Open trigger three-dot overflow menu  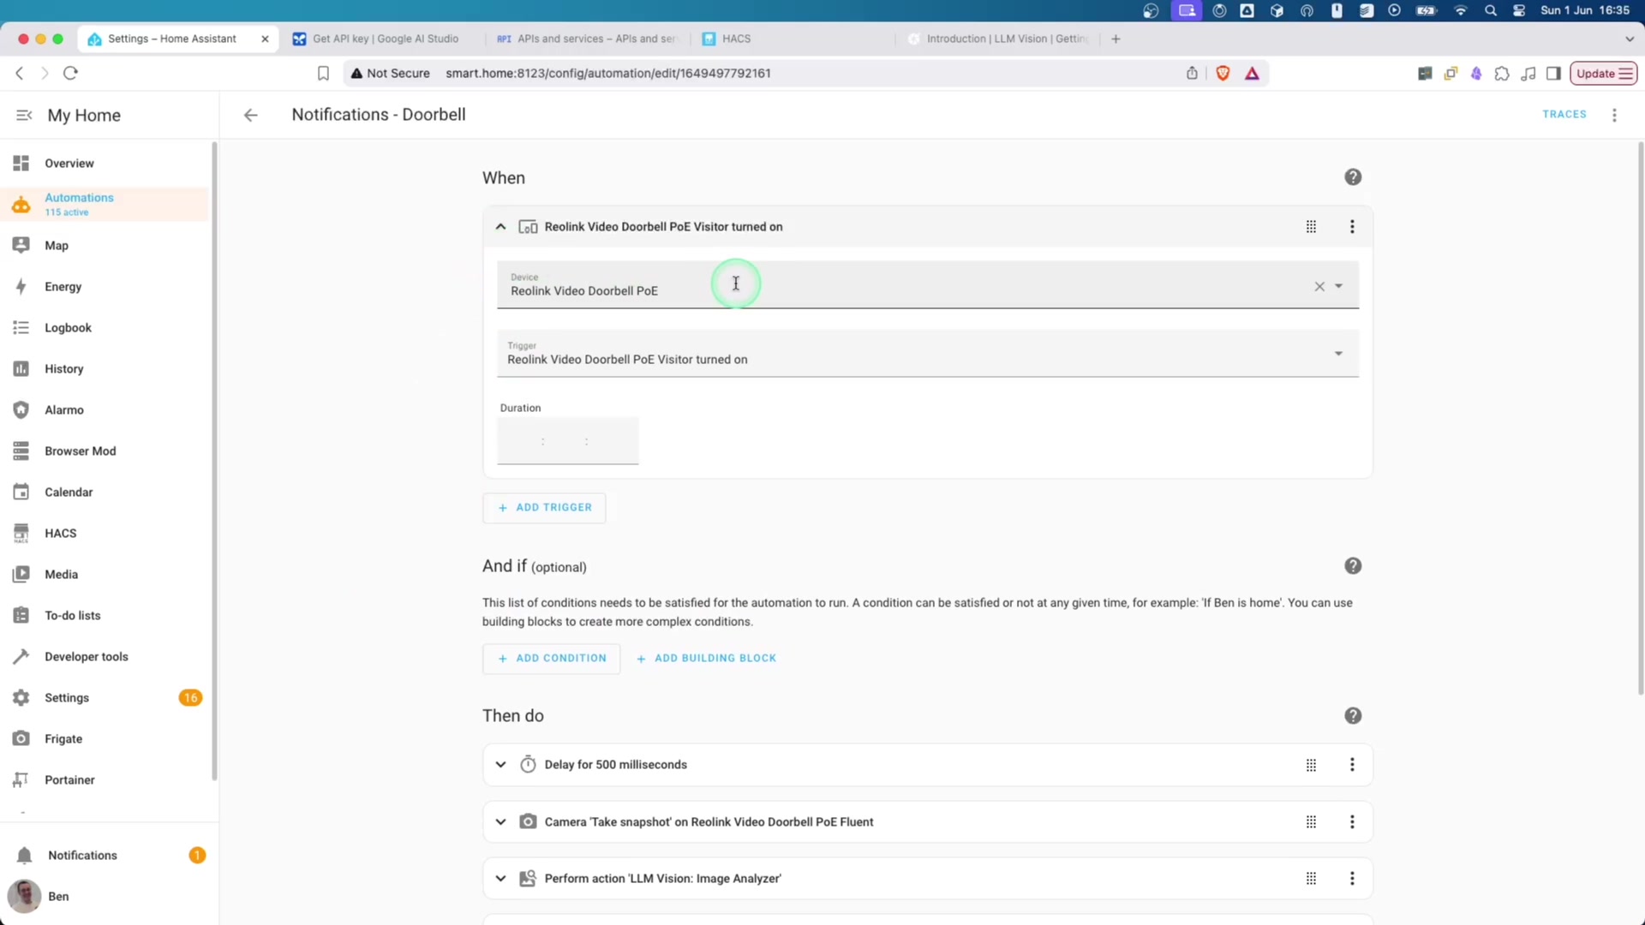1352,227
